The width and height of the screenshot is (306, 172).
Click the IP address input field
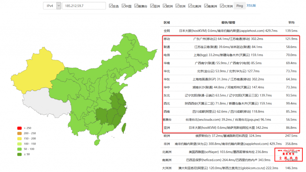click(84, 6)
